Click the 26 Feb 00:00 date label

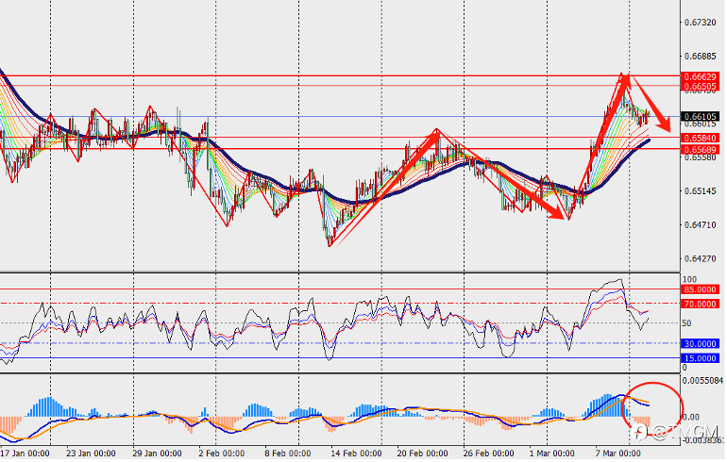coord(489,454)
